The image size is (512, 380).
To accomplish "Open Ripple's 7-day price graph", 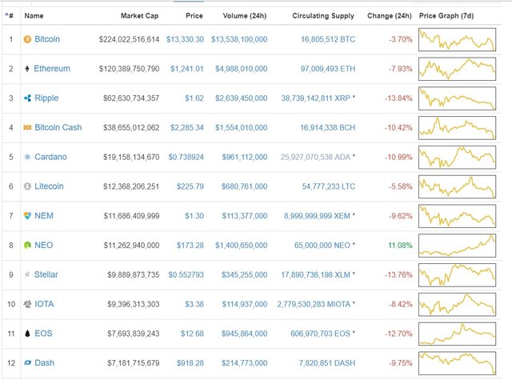I will pos(457,98).
